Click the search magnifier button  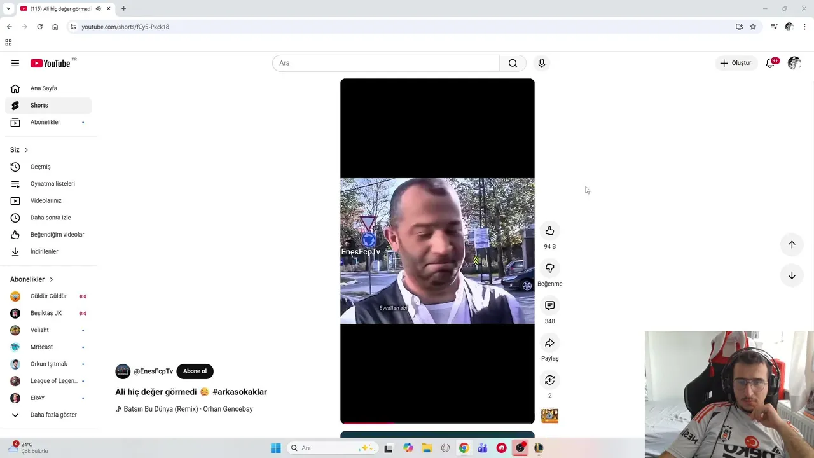[513, 63]
